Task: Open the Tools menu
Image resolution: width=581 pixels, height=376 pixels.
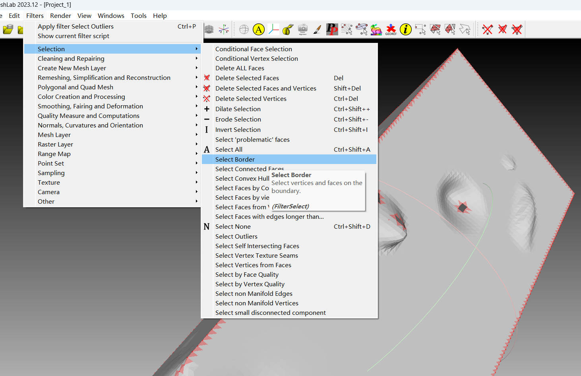Action: [x=139, y=15]
